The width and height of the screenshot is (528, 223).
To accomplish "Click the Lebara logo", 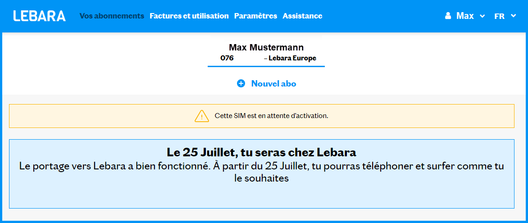I will click(40, 16).
